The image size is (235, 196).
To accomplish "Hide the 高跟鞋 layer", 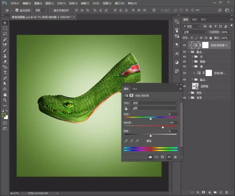I will click(x=184, y=86).
